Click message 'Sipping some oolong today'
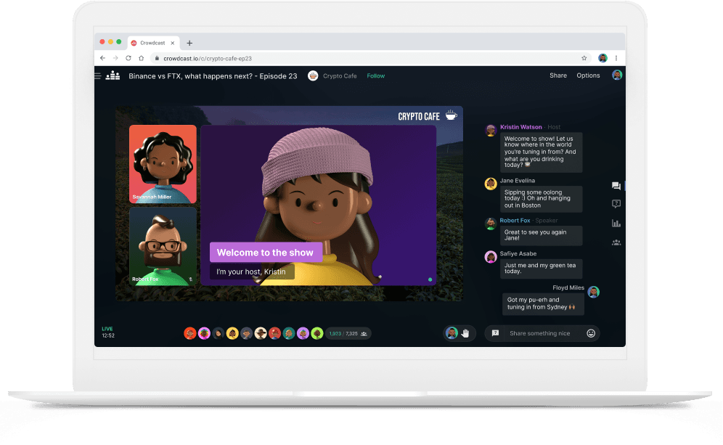 pos(542,199)
